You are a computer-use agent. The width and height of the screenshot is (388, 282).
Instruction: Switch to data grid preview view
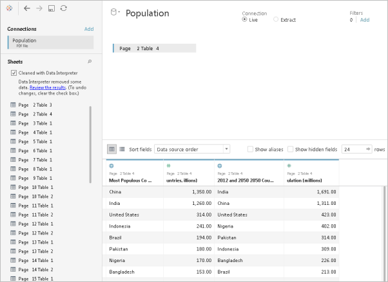coord(112,149)
